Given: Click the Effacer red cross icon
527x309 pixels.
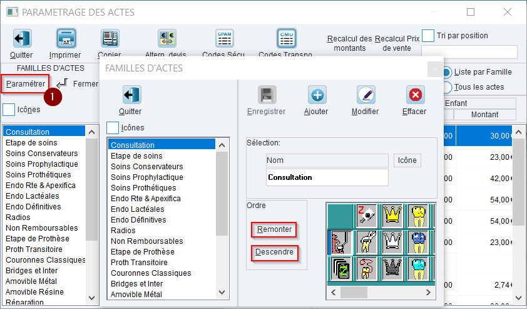Looking at the screenshot, I should (416, 95).
